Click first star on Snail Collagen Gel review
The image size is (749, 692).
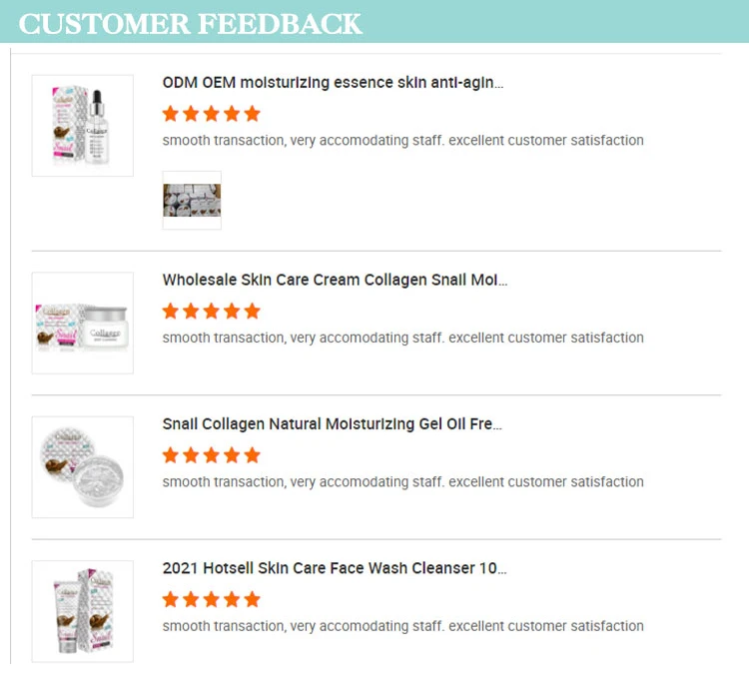pyautogui.click(x=171, y=454)
